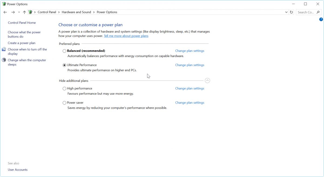Image resolution: width=324 pixels, height=177 pixels.
Task: Navigate to Hardware and Sound breadcrumb
Action: click(76, 12)
